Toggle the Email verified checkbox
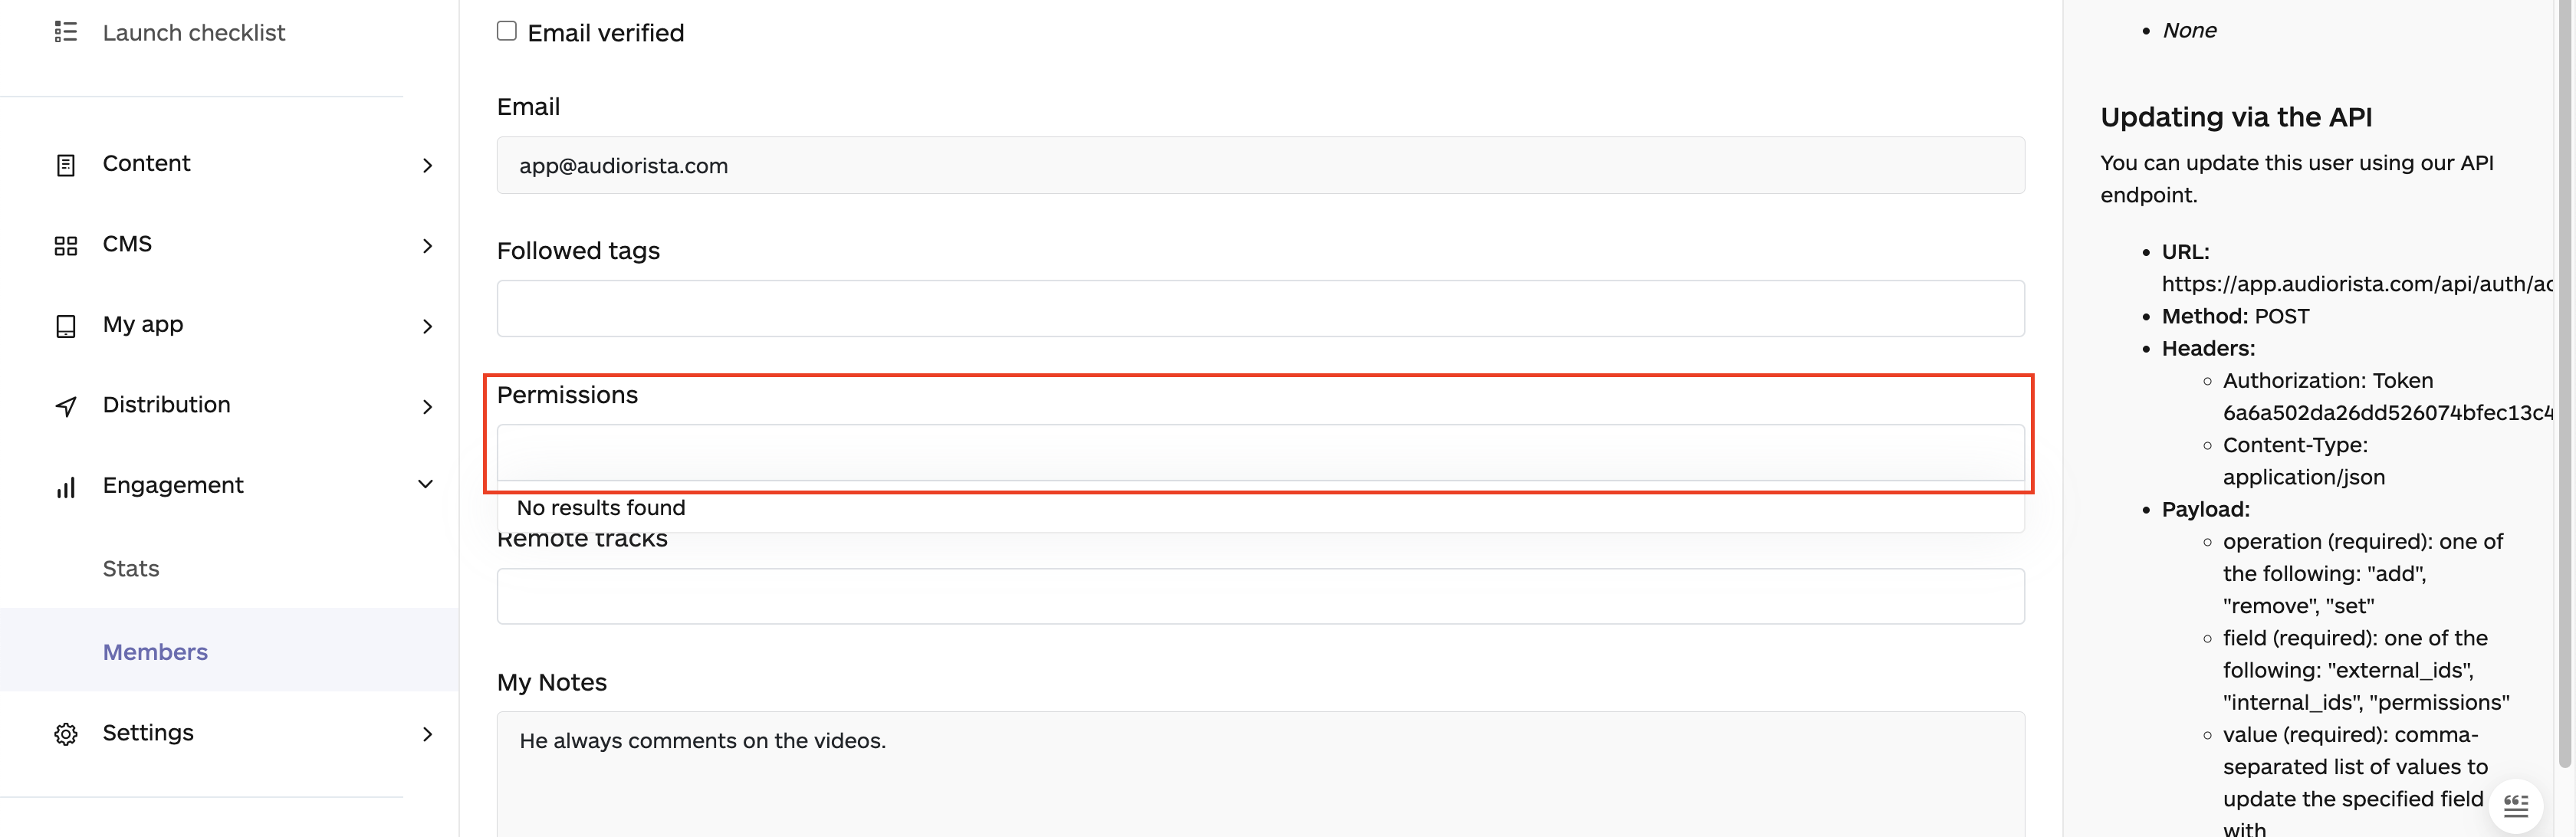Image resolution: width=2576 pixels, height=837 pixels. [x=507, y=32]
